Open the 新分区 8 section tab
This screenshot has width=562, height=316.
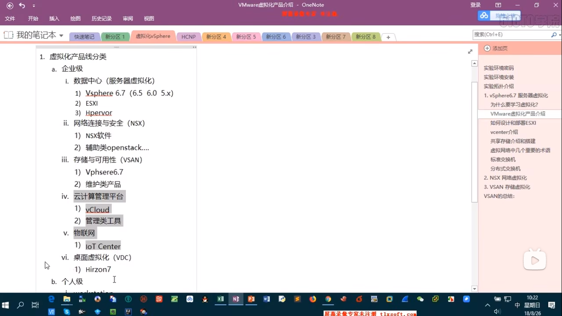click(366, 37)
